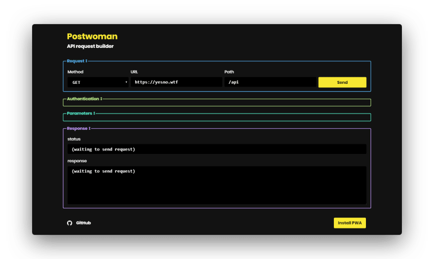The height and width of the screenshot is (259, 434).
Task: Expand the Authentication section
Action: (84, 99)
